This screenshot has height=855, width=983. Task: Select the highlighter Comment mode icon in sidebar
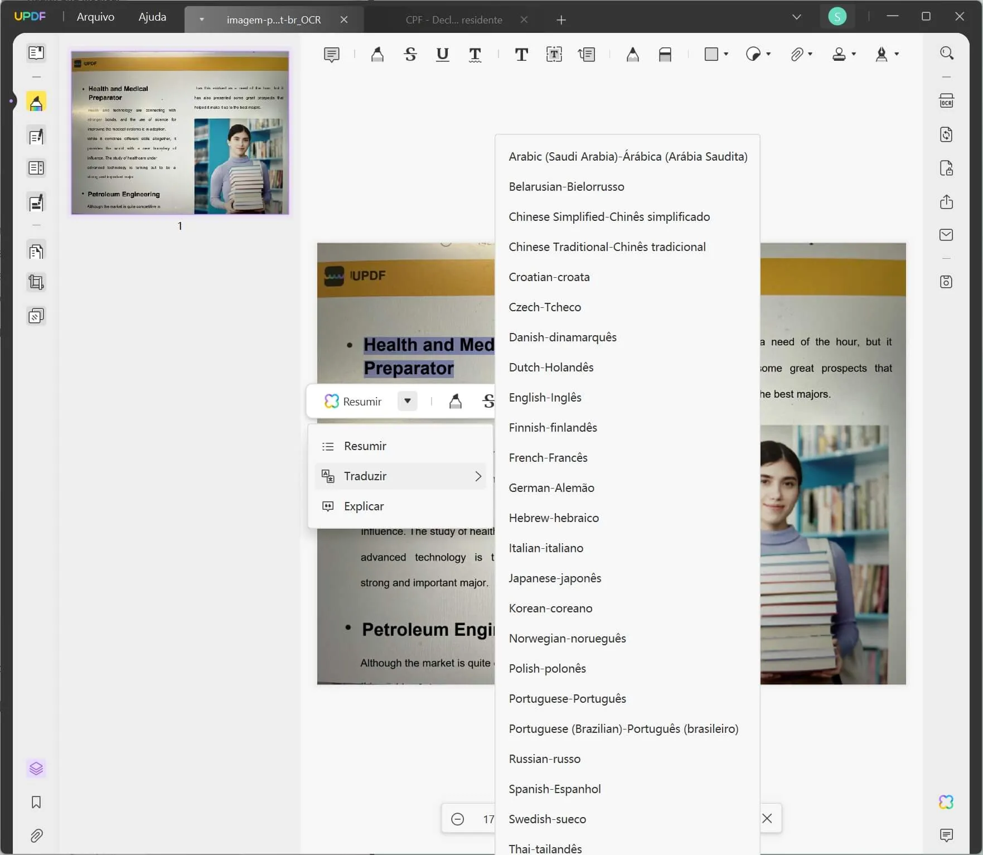[36, 103]
